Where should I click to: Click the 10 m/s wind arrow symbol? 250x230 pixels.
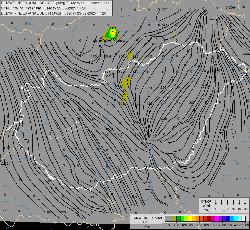221,202
